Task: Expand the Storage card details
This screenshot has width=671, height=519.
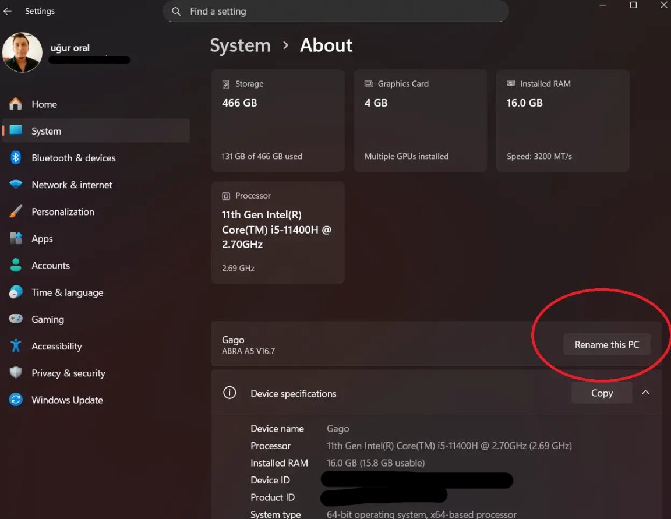Action: (278, 120)
